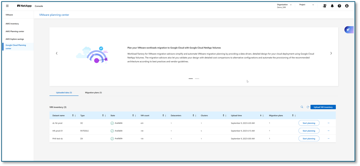The image size is (360, 166).
Task: Open the user account profile icon
Action: [x=347, y=6]
